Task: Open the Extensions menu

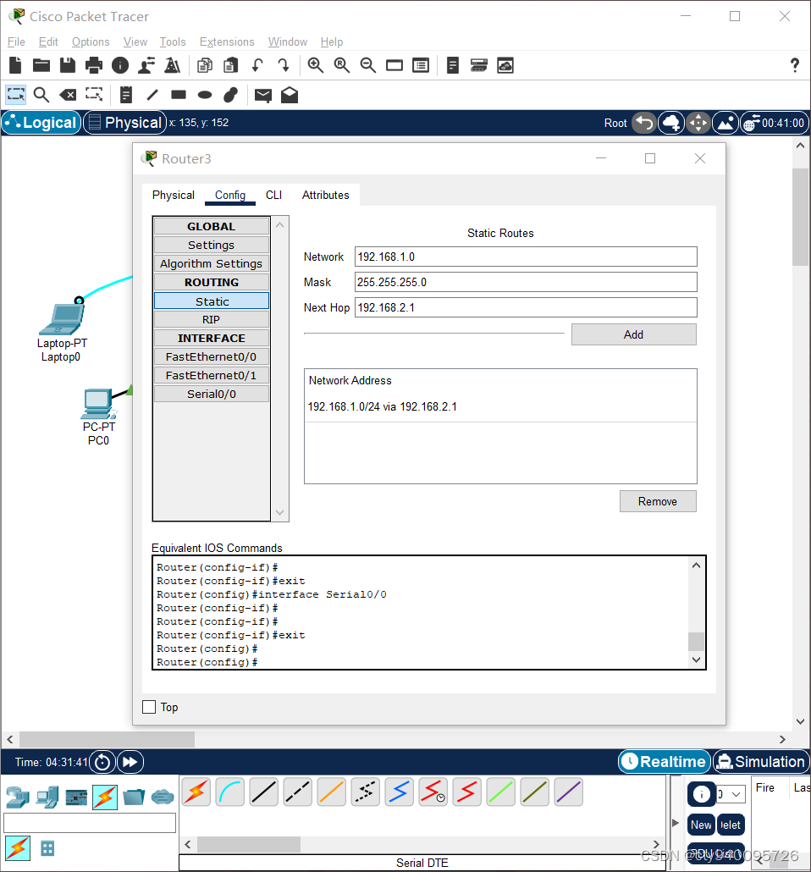Action: tap(227, 41)
